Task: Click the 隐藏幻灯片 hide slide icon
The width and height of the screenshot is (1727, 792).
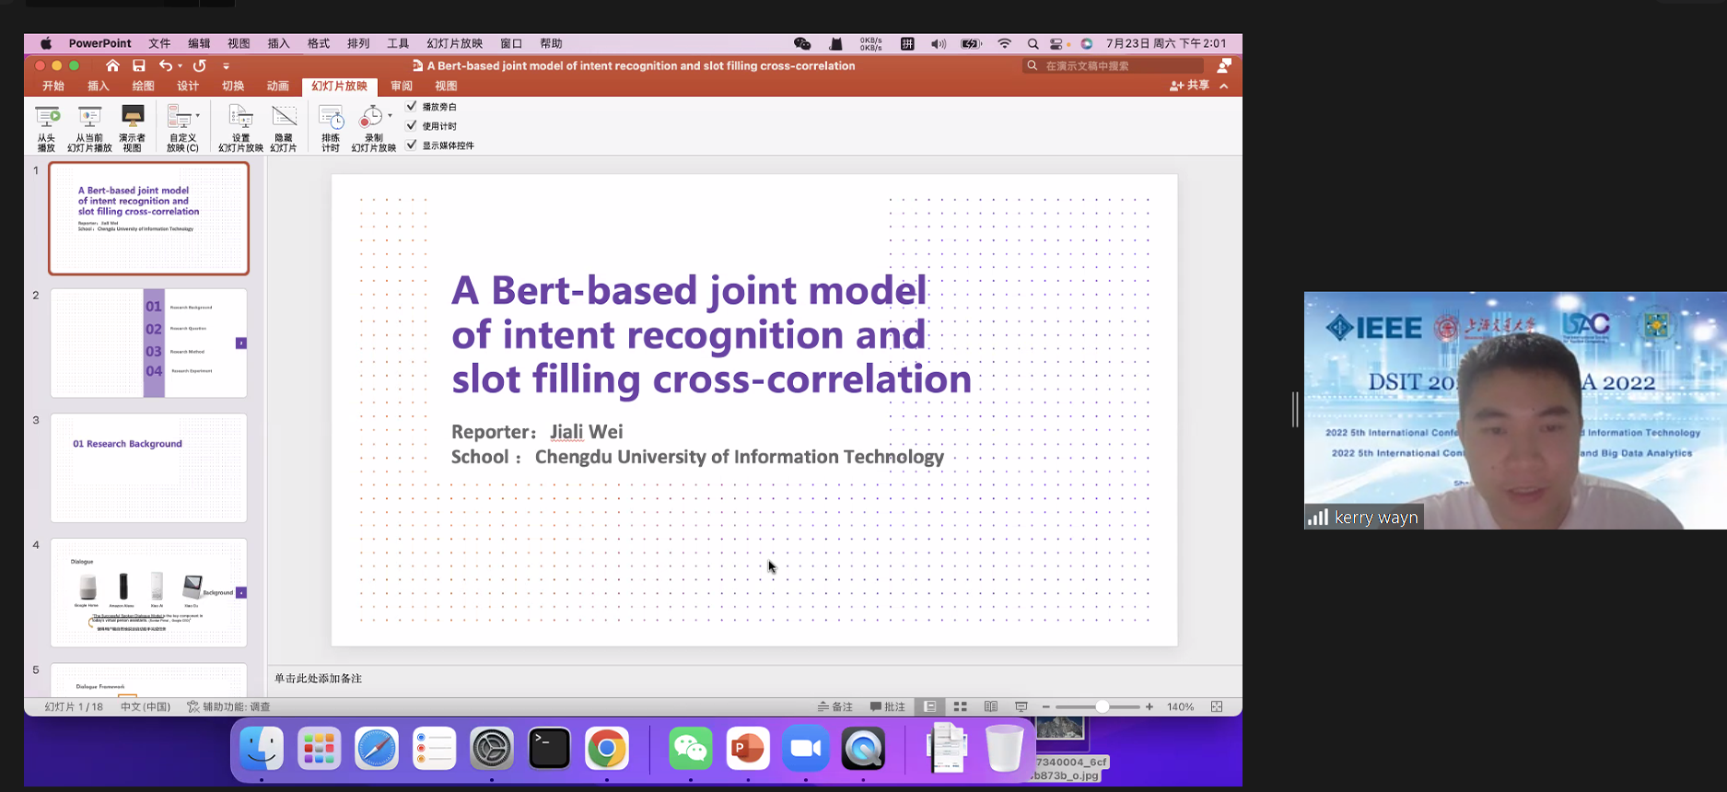Action: (284, 118)
